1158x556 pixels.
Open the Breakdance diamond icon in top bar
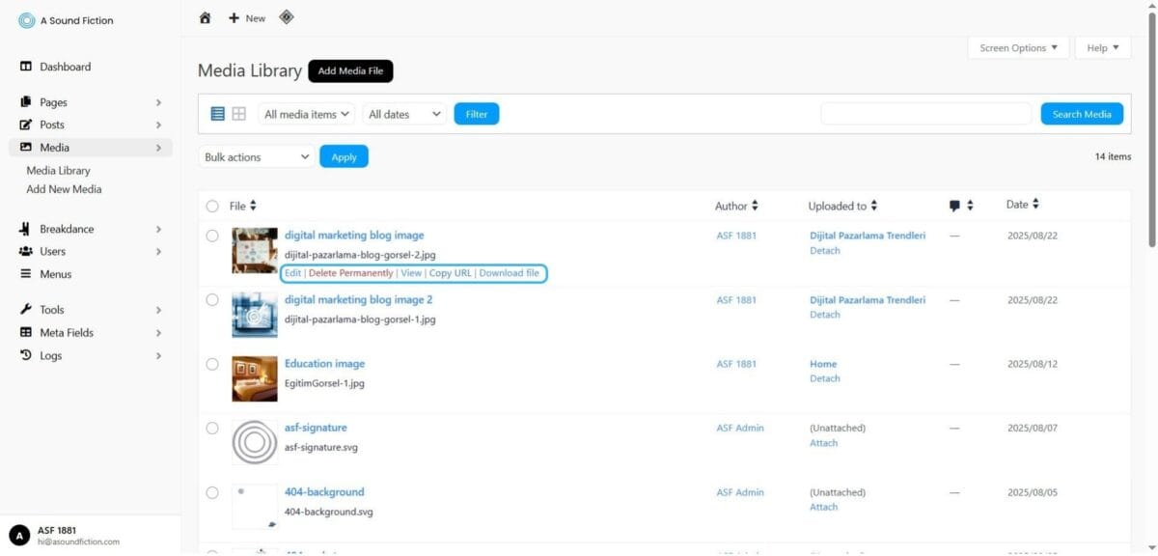tap(286, 17)
